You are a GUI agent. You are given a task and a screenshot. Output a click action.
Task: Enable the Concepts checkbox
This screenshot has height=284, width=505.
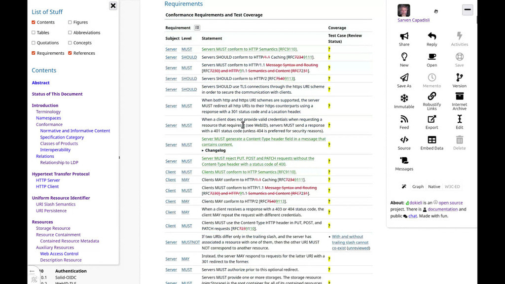click(70, 43)
